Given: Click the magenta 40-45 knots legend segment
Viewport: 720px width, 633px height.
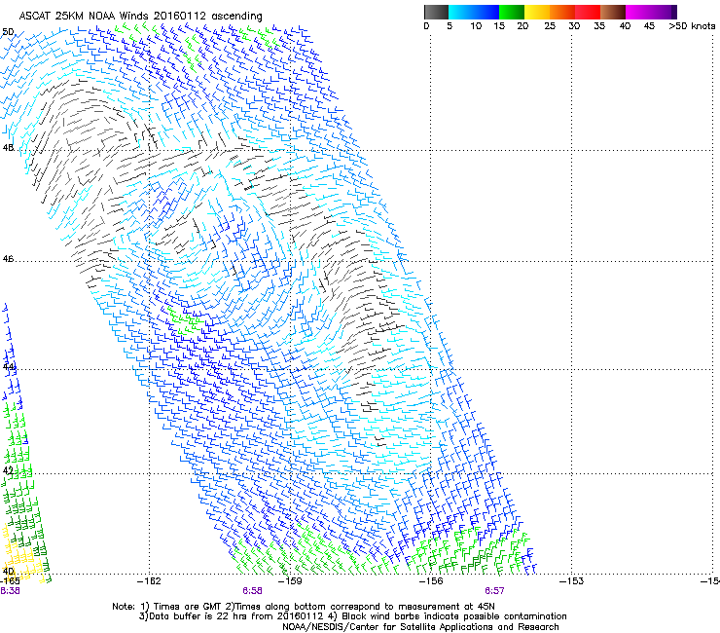Looking at the screenshot, I should pyautogui.click(x=638, y=12).
